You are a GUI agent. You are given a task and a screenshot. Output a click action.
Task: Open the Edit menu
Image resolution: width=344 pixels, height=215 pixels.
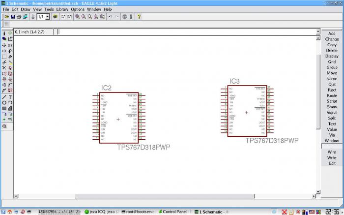(15, 9)
